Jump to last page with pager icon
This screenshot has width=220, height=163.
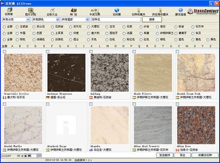point(29,156)
